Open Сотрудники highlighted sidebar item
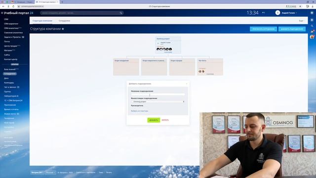This screenshot has height=178, width=316. 10,74
